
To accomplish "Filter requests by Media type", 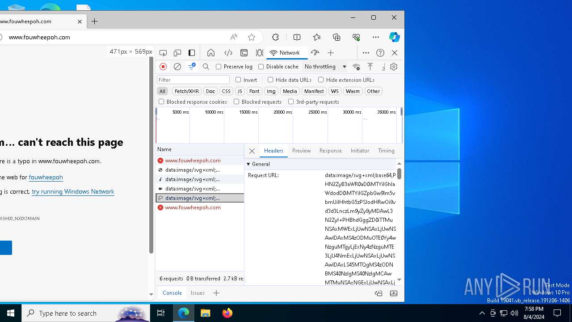I will 290,91.
